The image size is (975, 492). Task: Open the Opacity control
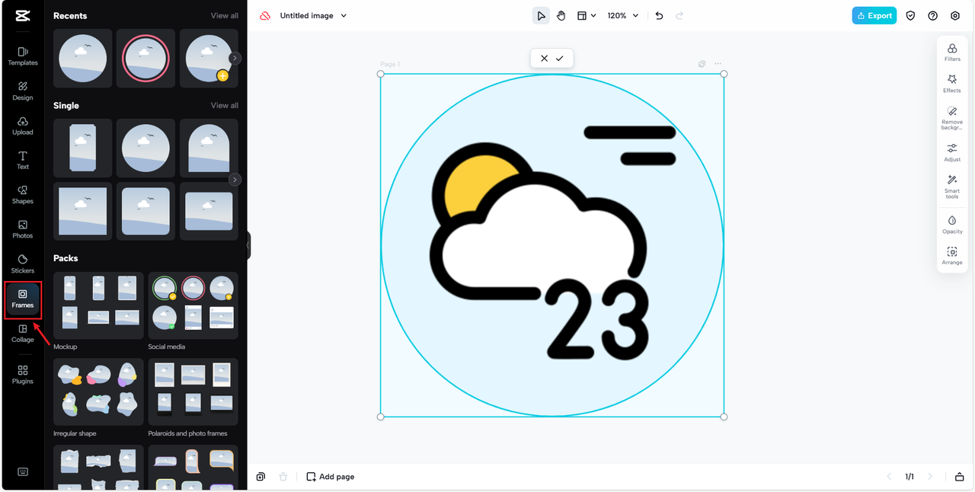coord(952,225)
